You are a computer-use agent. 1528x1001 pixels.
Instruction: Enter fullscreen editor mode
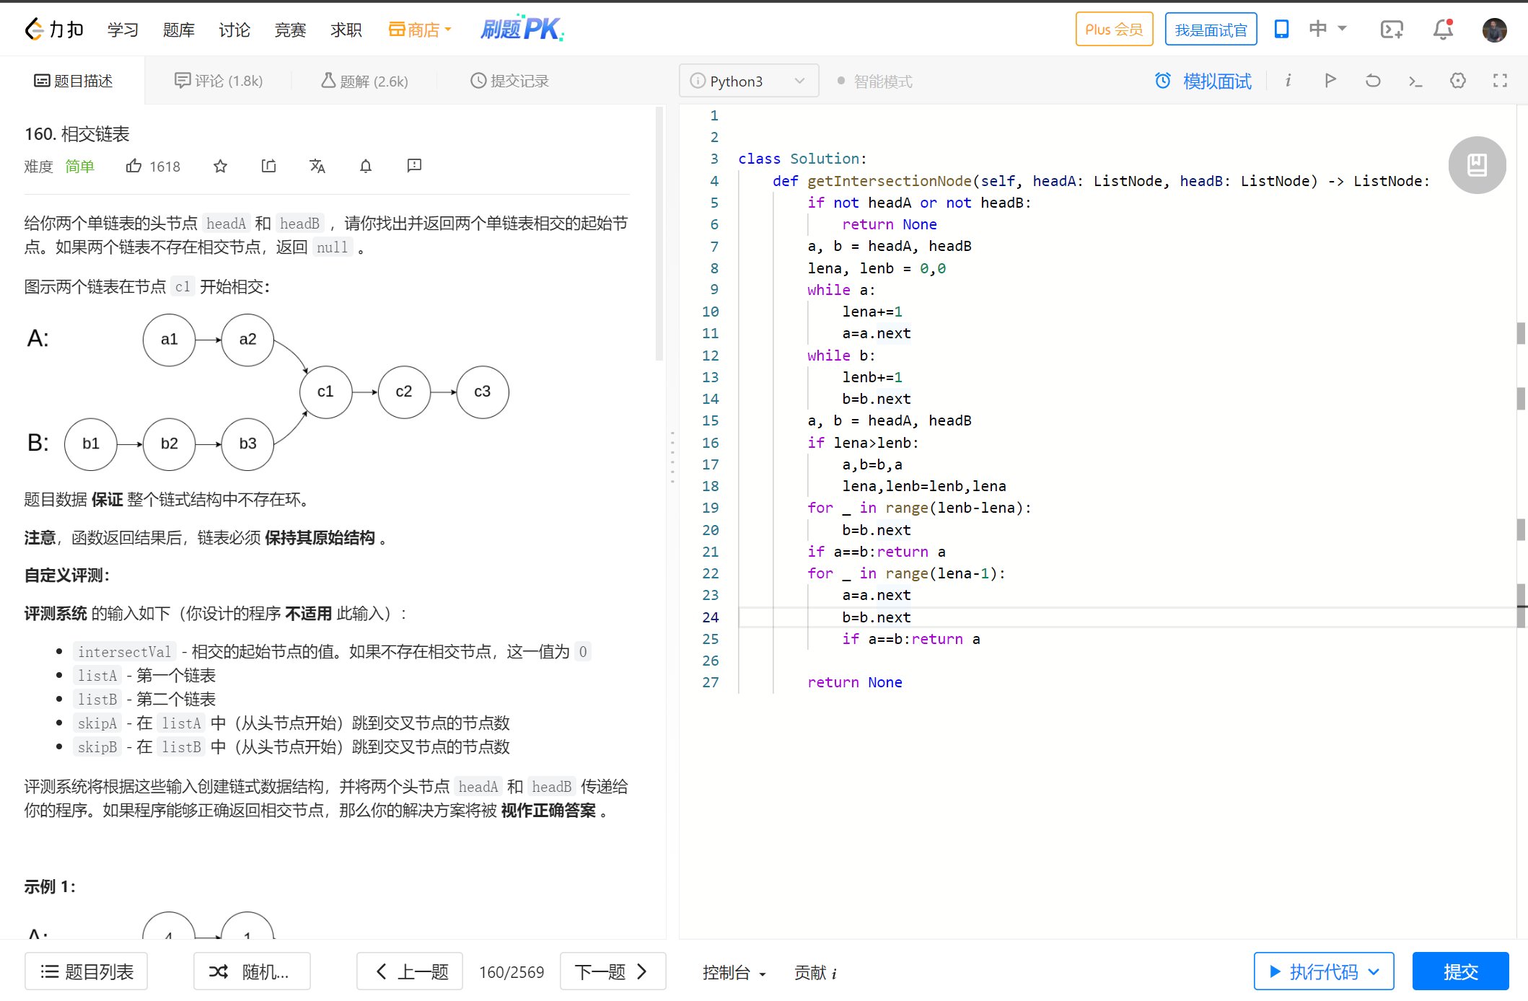(x=1501, y=81)
